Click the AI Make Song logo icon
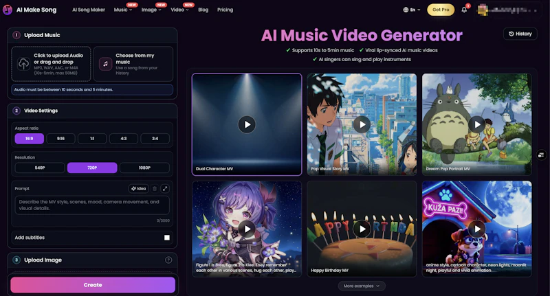 (x=8, y=10)
